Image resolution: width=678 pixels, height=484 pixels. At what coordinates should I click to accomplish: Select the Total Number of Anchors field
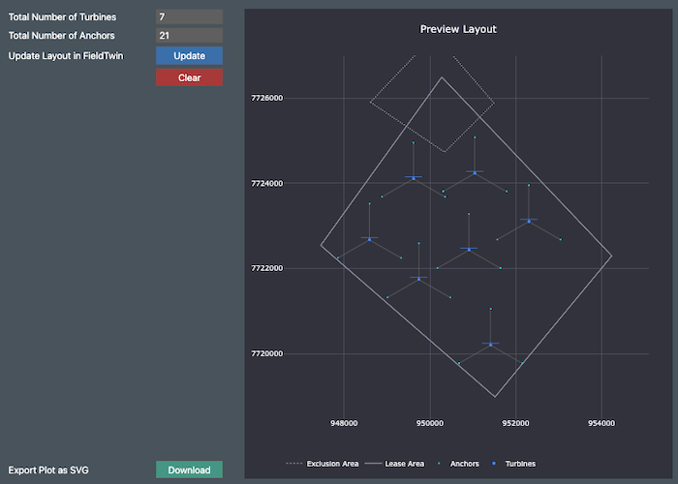[189, 36]
